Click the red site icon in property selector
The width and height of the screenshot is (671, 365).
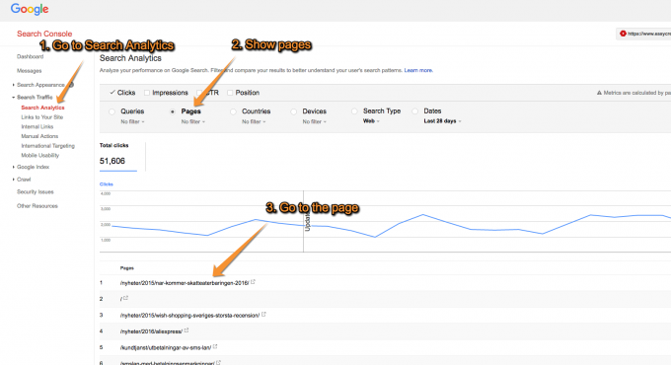tap(623, 34)
